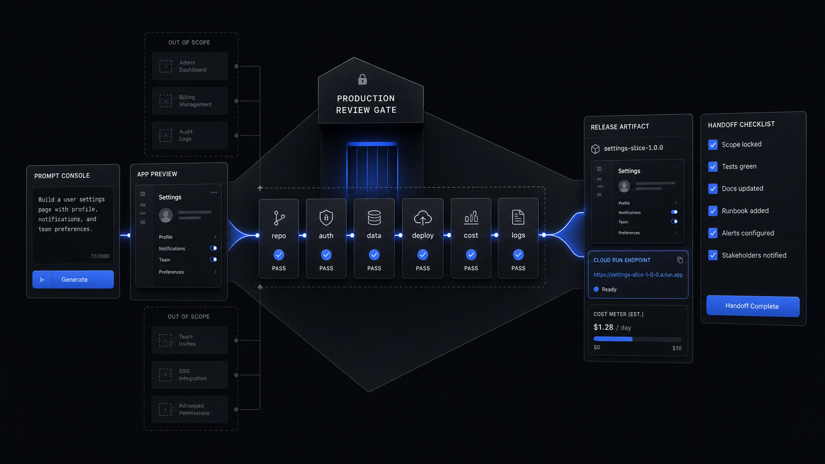825x464 pixels.
Task: Click the "$1.28" cost value
Action: coord(603,327)
